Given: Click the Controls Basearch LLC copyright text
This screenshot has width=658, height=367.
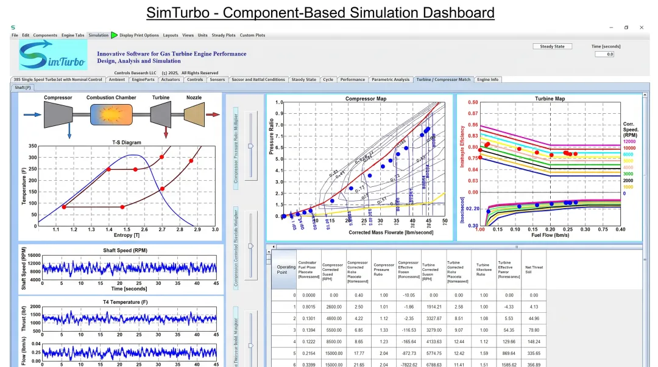Looking at the screenshot, I should pyautogui.click(x=166, y=72).
